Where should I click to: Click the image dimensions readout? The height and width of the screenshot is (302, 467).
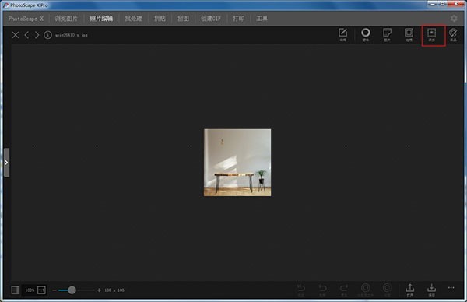(114, 290)
